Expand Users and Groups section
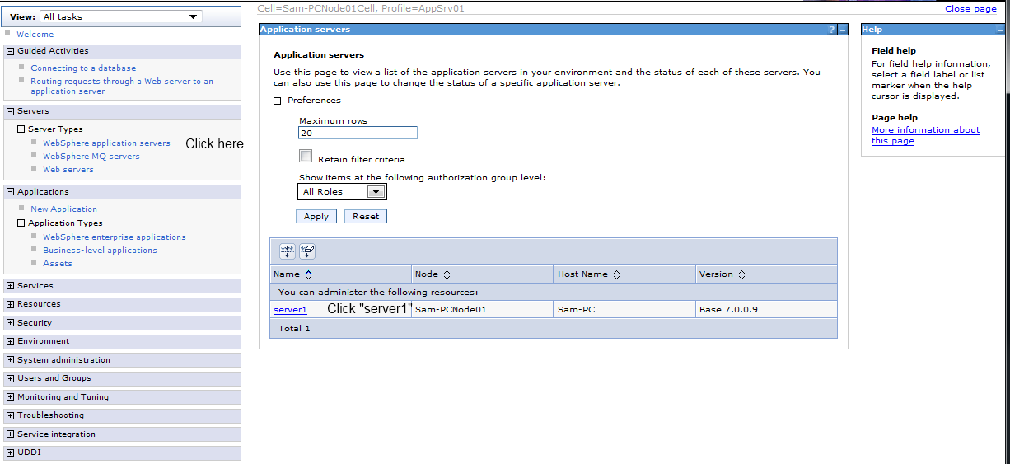1010x464 pixels. pyautogui.click(x=11, y=378)
